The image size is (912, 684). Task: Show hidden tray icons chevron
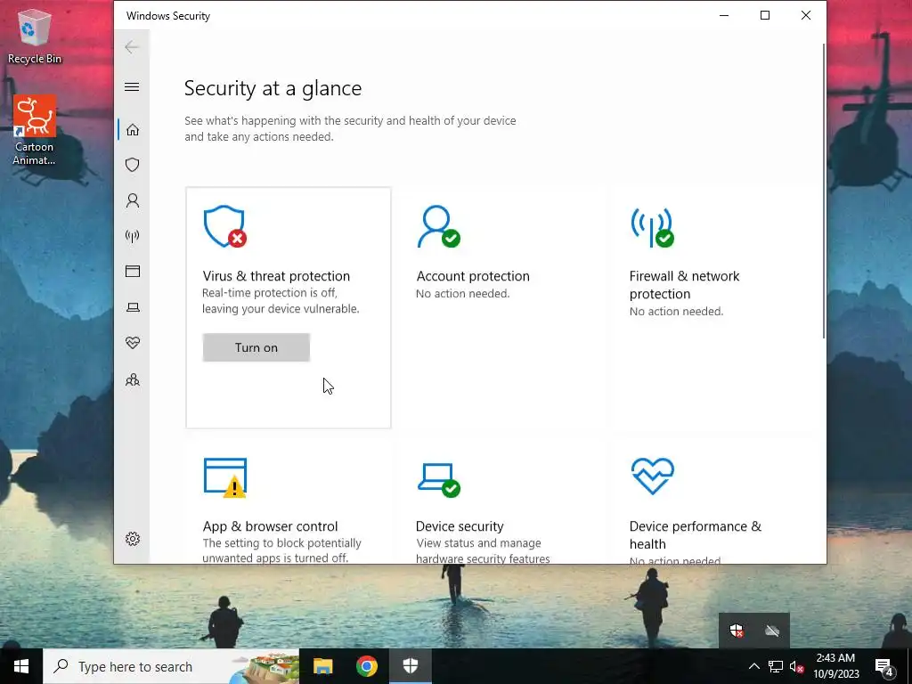coord(753,666)
